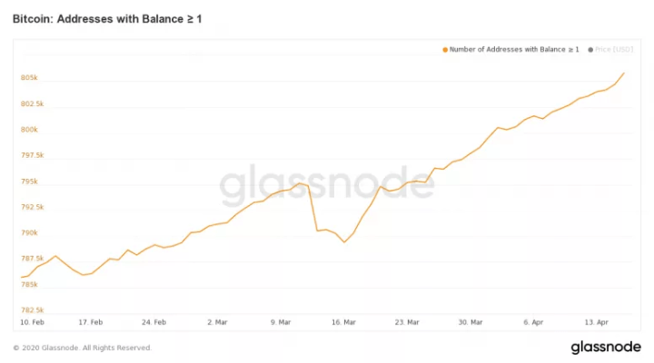
Task: Click the gray Price [USD] legend dot
Action: coord(591,50)
